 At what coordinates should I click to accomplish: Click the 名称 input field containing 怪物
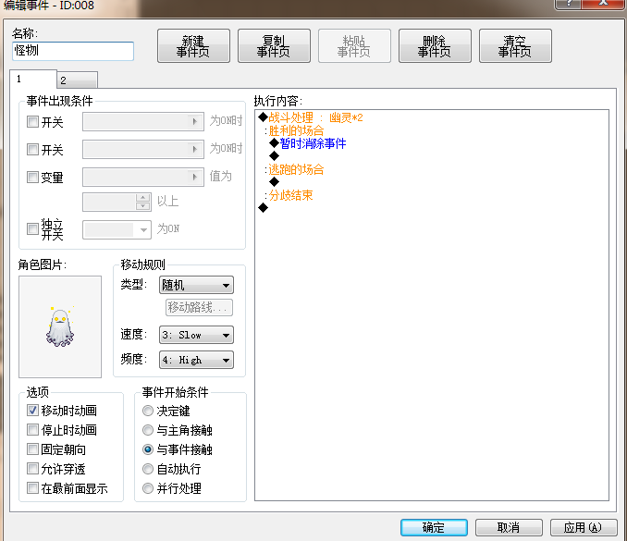point(73,51)
